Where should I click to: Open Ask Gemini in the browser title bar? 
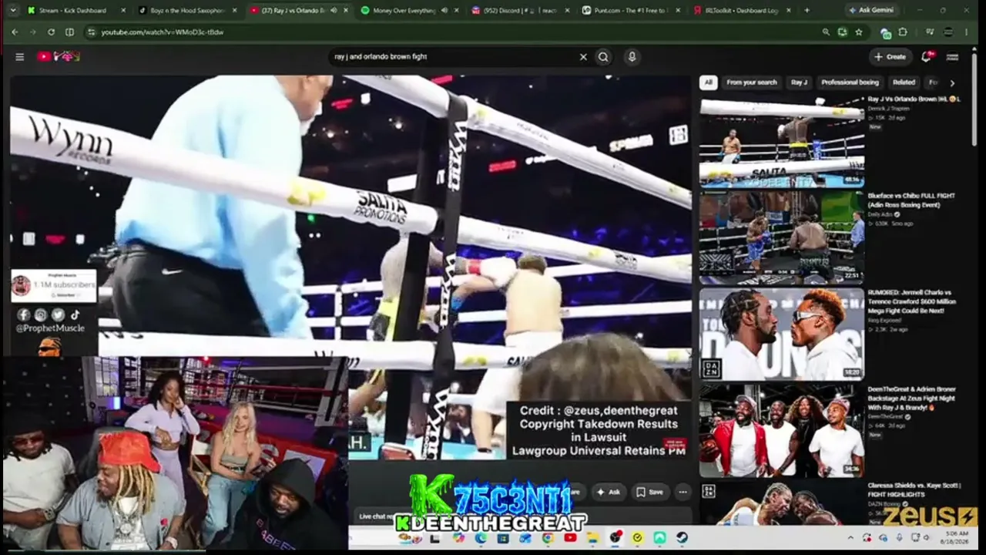pyautogui.click(x=870, y=10)
